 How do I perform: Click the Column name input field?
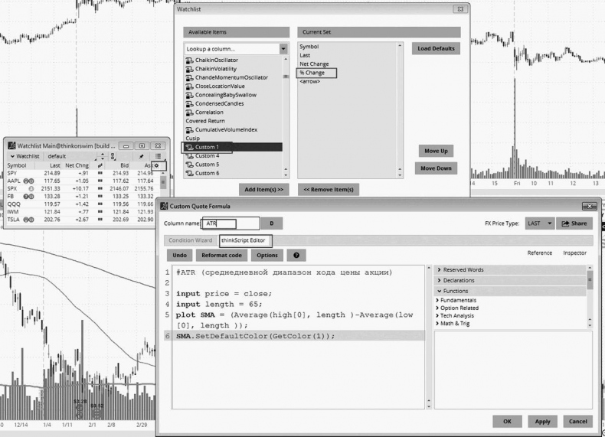tap(229, 223)
